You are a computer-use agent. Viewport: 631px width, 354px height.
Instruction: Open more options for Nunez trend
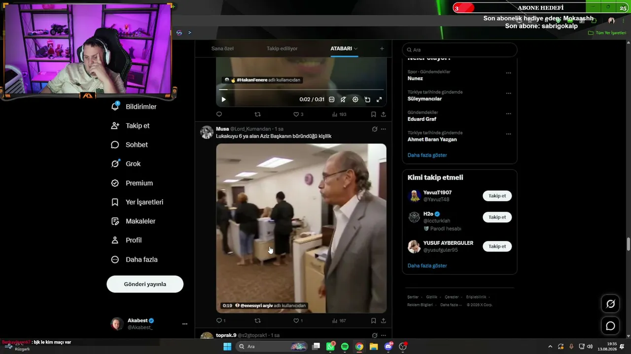(508, 73)
